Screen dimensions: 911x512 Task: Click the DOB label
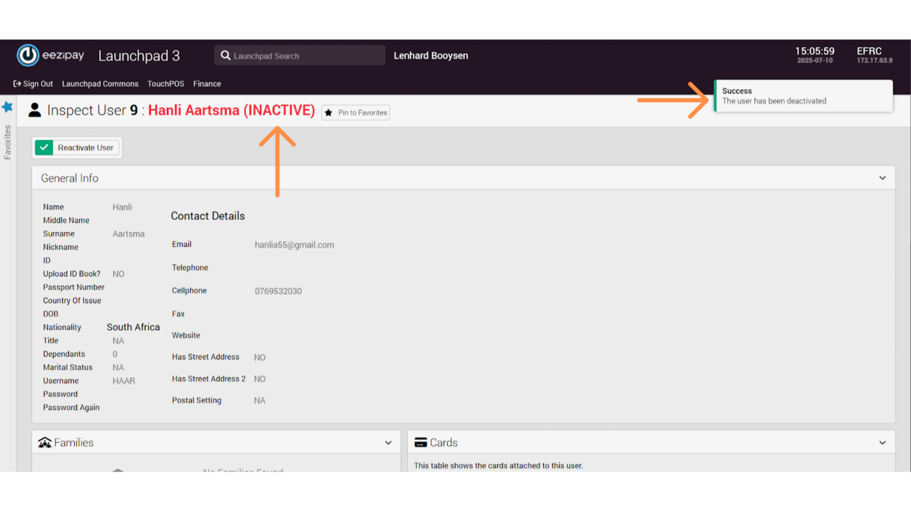pyautogui.click(x=51, y=314)
